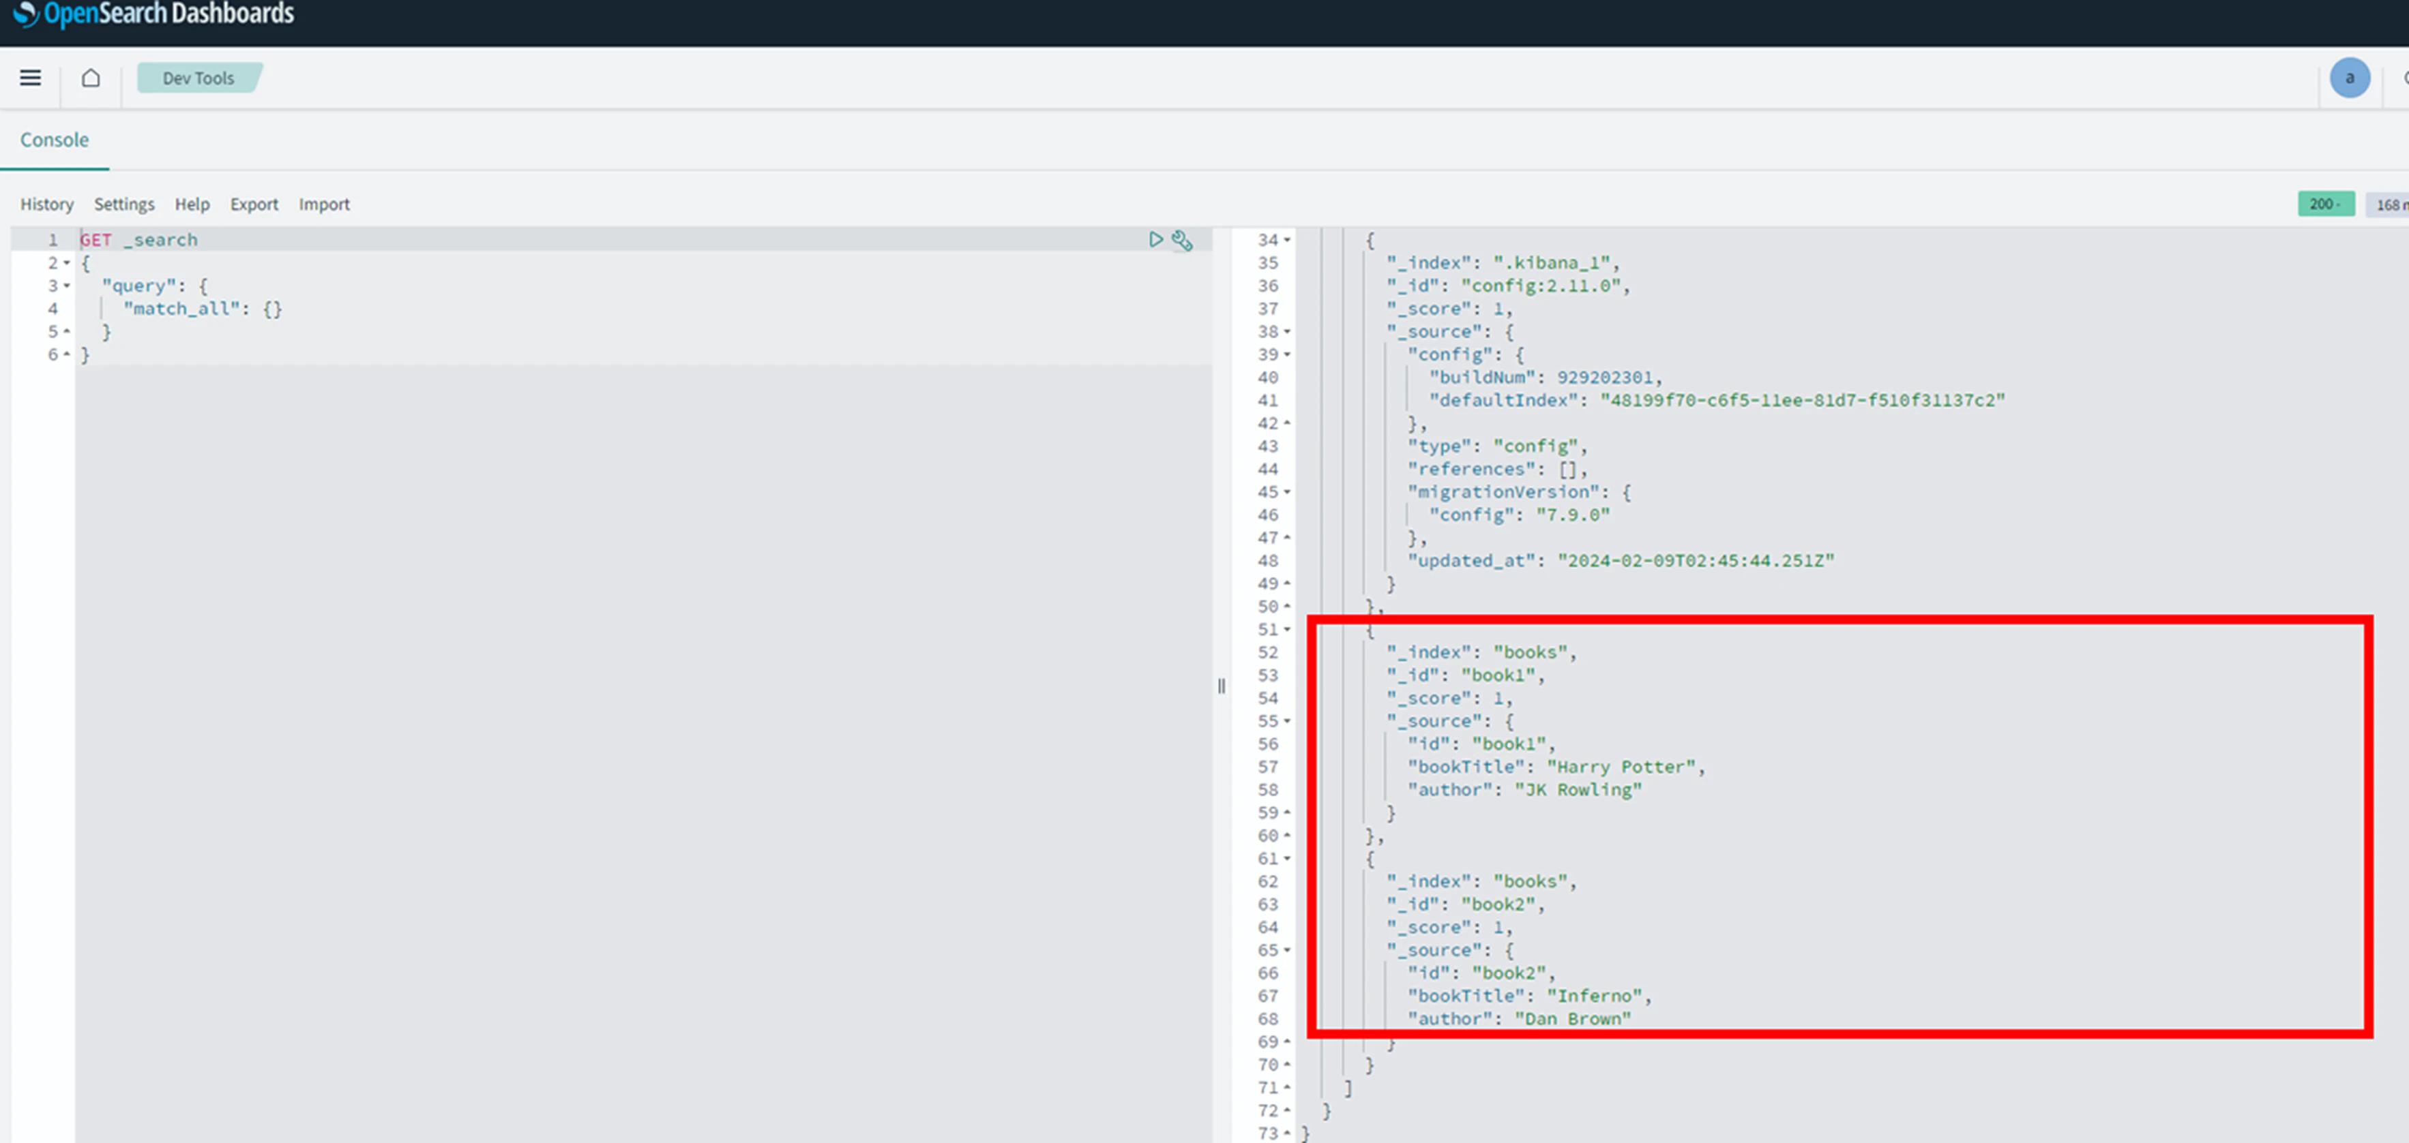Click the GET _search request line
The image size is (2409, 1143).
pyautogui.click(x=138, y=240)
